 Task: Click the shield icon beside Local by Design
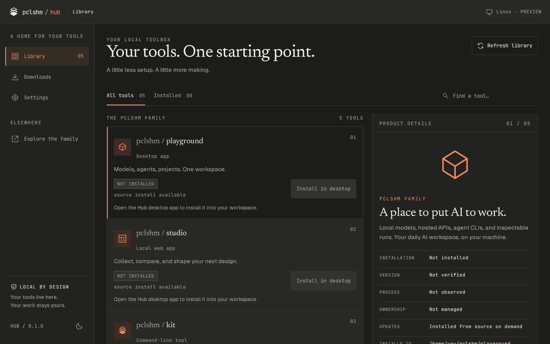point(13,287)
